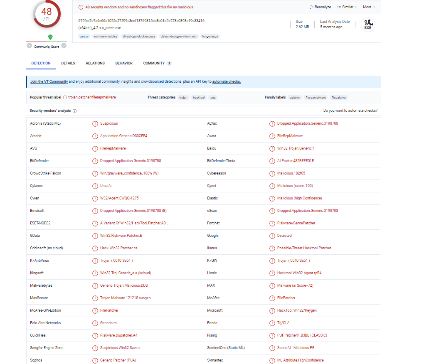Click the direct-cpu-clock-access tag

139,36
